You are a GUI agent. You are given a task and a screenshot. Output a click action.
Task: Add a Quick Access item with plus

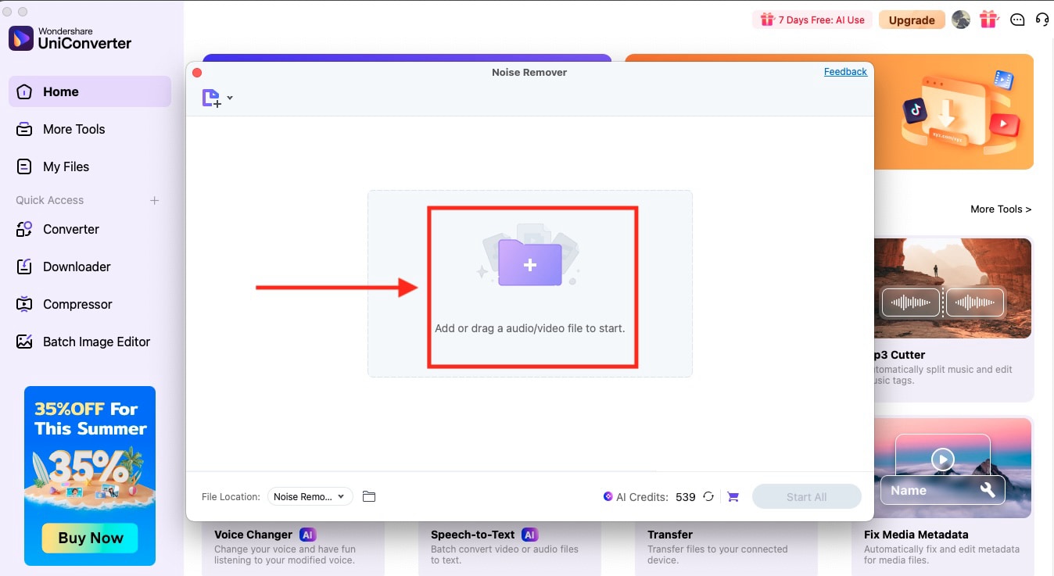pos(154,200)
